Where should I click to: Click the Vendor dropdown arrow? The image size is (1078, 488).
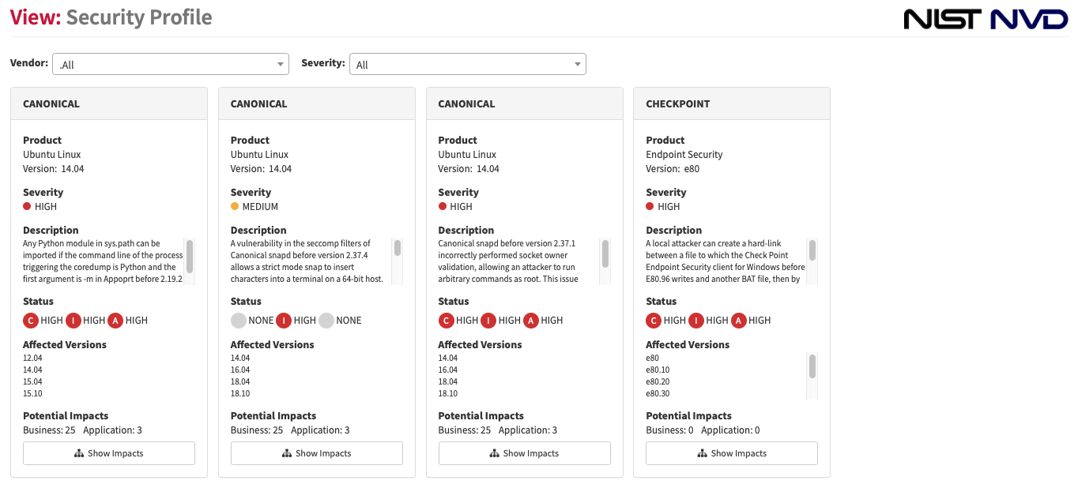pos(281,65)
